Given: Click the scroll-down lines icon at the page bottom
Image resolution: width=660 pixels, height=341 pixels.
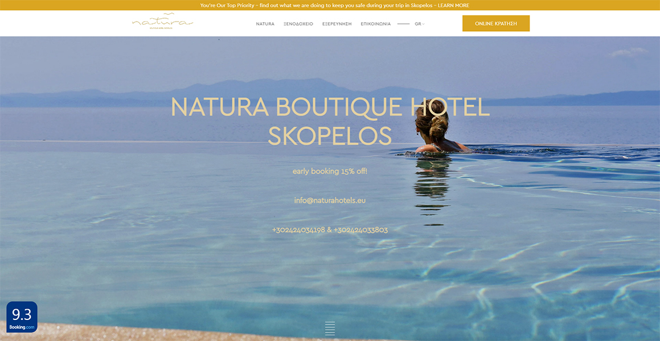Looking at the screenshot, I should click(x=330, y=328).
